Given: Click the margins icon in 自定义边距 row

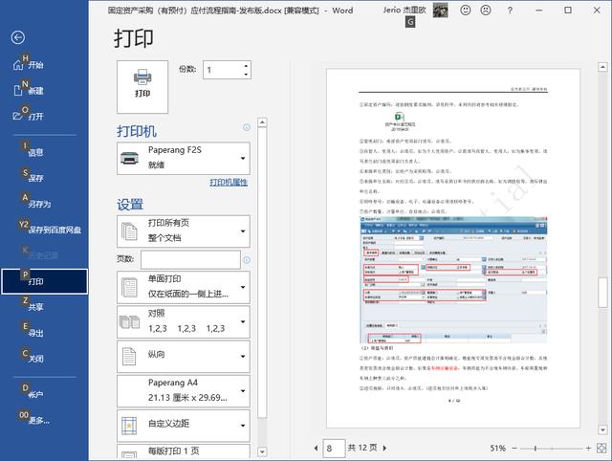Looking at the screenshot, I should 129,426.
